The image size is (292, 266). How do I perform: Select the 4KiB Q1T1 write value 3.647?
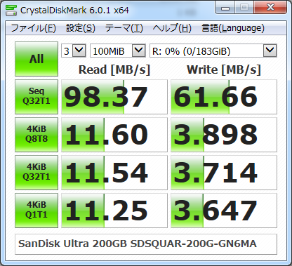click(224, 211)
